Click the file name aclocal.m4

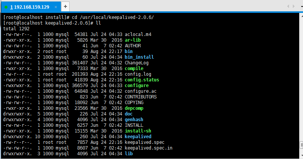click(138, 34)
